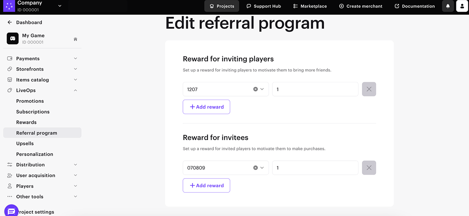Remove the invitees reward row

[369, 168]
